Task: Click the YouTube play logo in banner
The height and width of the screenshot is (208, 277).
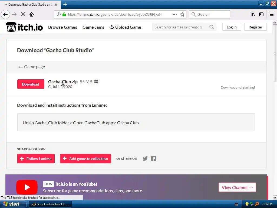Action: click(27, 187)
